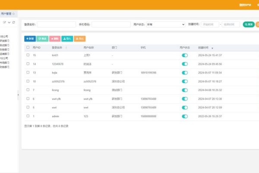Click the sidebar collapse handle on left edge

click(18, 94)
